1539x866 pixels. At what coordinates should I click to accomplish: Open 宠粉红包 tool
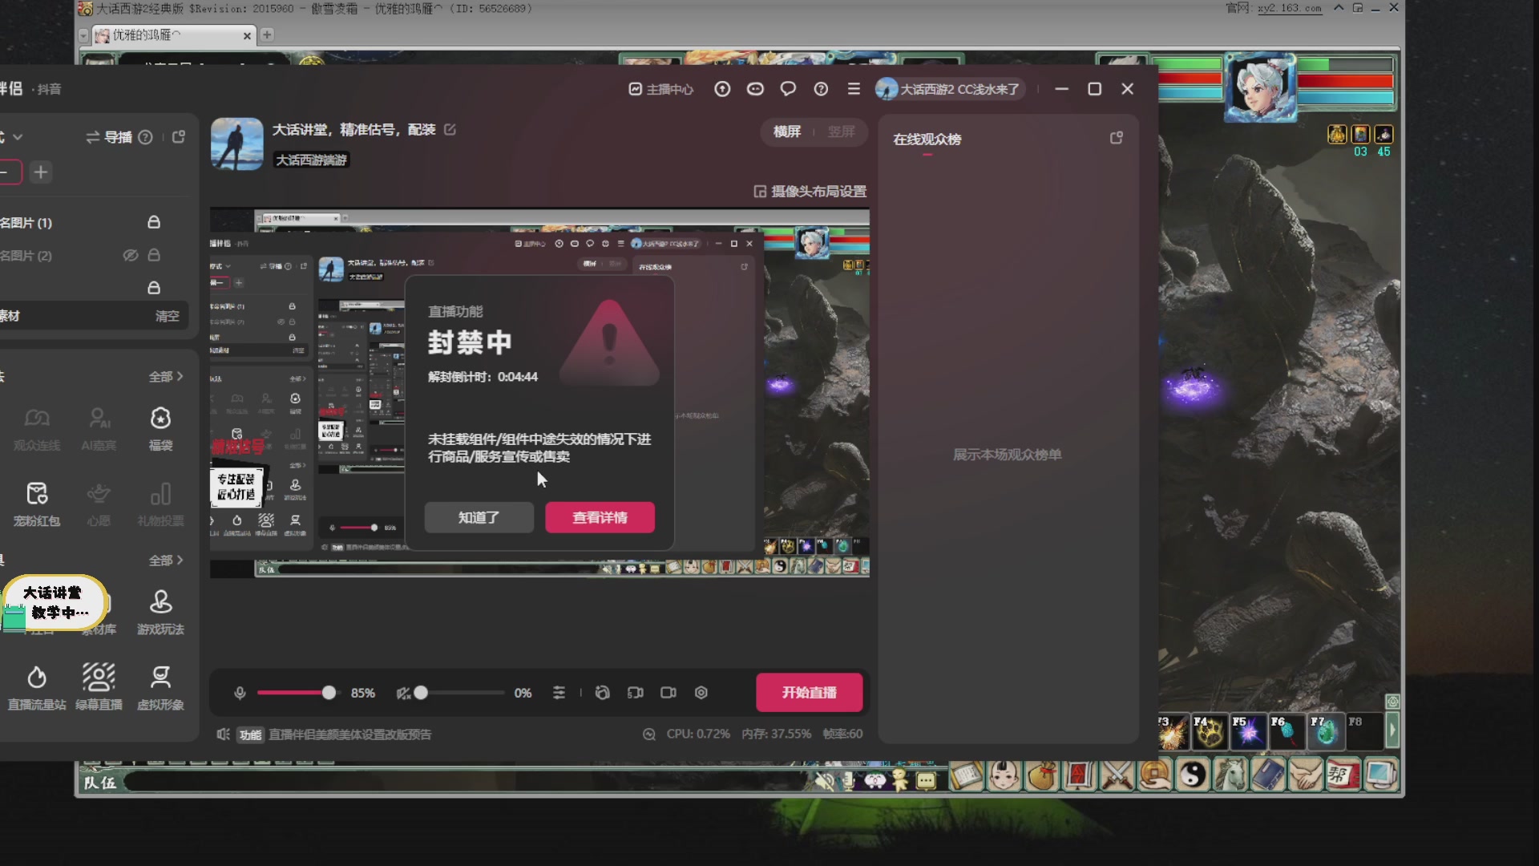click(37, 504)
